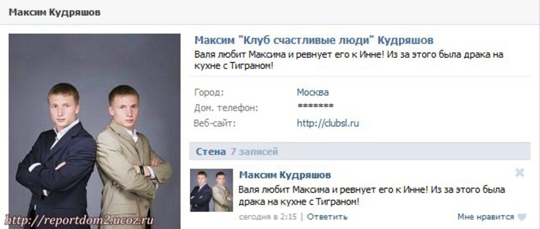Open 'Стена' wall header

(x=211, y=152)
